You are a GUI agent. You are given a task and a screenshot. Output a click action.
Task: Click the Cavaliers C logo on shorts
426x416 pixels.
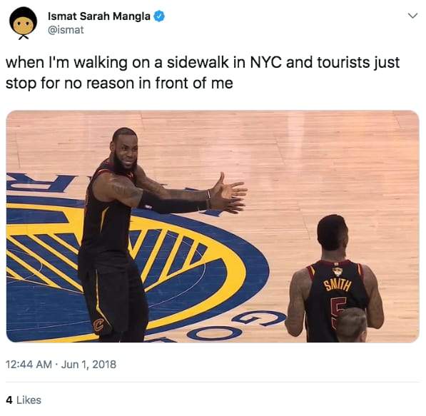[98, 325]
